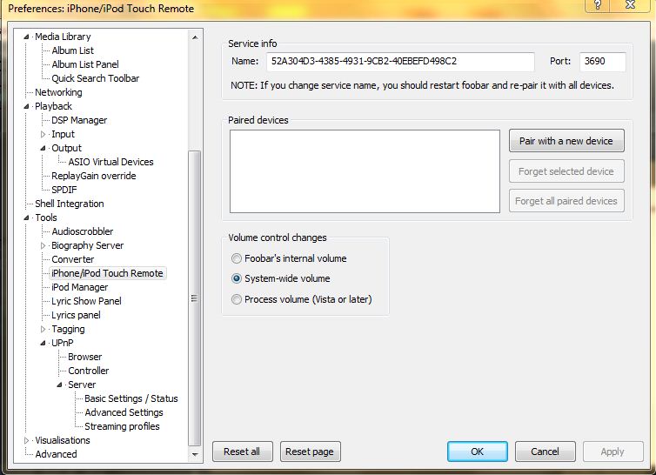
Task: Expand the Visualisations tree node
Action: (x=26, y=441)
